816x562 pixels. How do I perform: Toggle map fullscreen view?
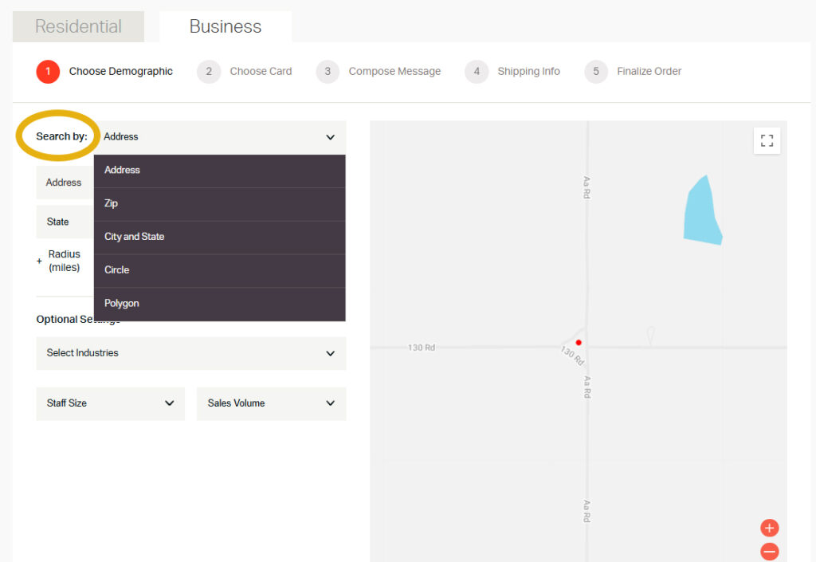pos(767,140)
